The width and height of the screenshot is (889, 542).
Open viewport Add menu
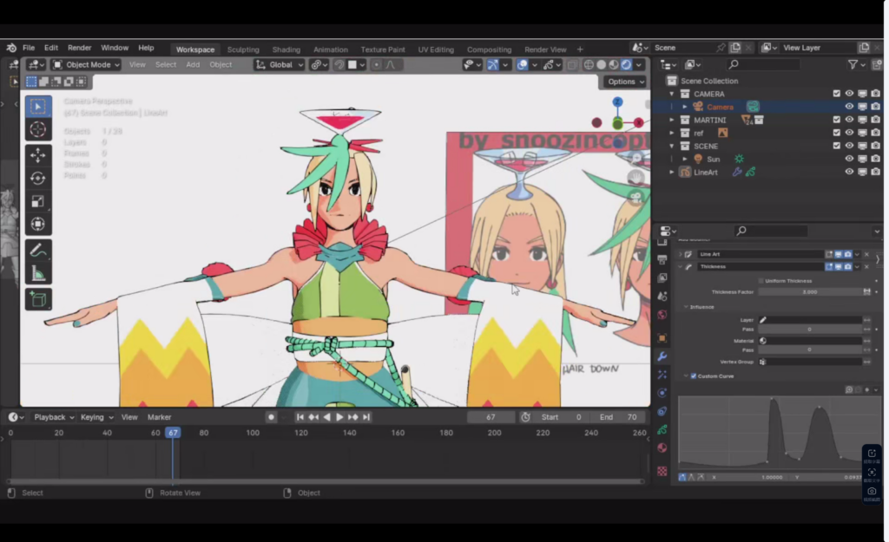193,64
